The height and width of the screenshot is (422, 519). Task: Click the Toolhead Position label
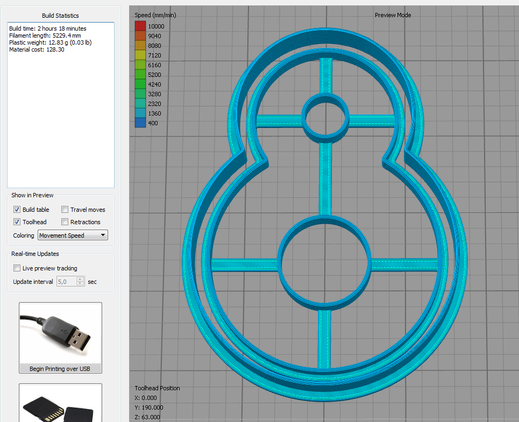point(157,388)
